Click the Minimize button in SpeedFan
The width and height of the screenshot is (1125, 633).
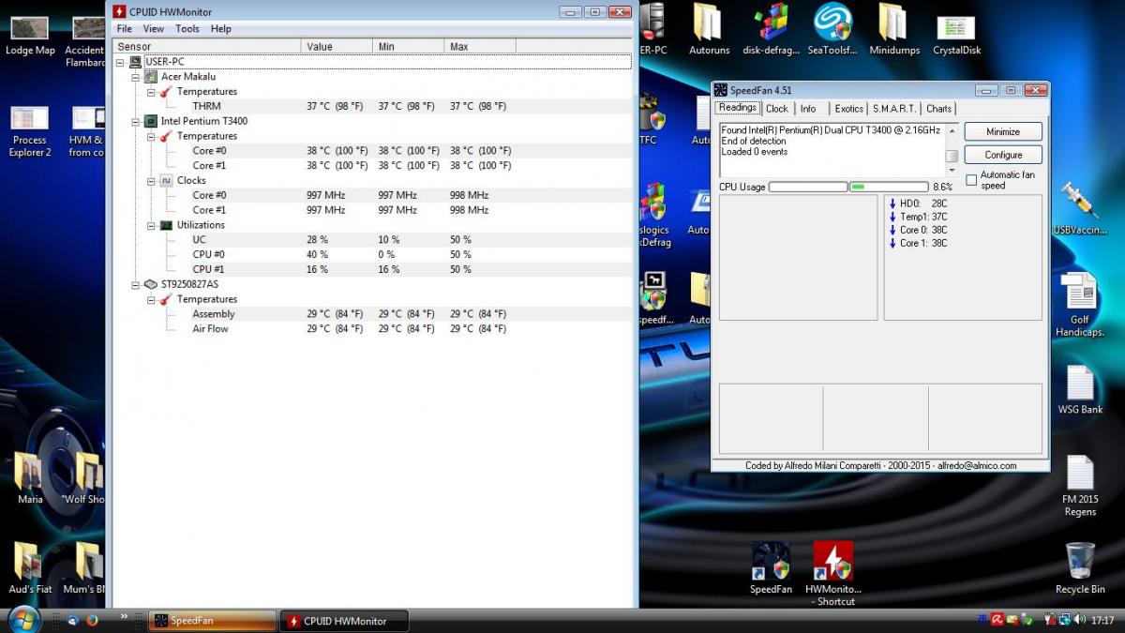[x=1003, y=132]
